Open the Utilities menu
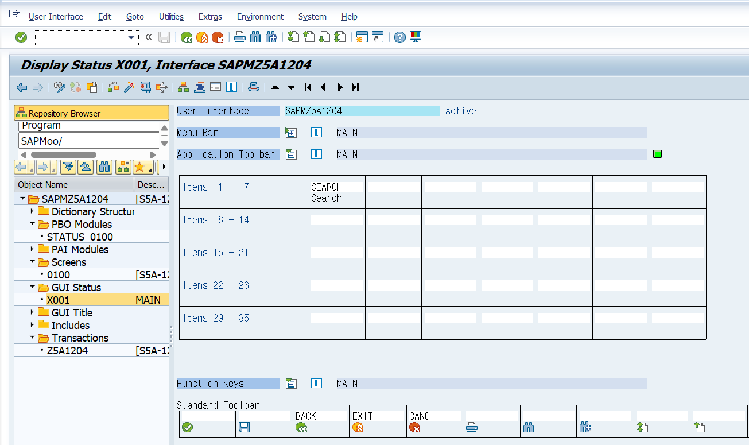 [x=171, y=17]
